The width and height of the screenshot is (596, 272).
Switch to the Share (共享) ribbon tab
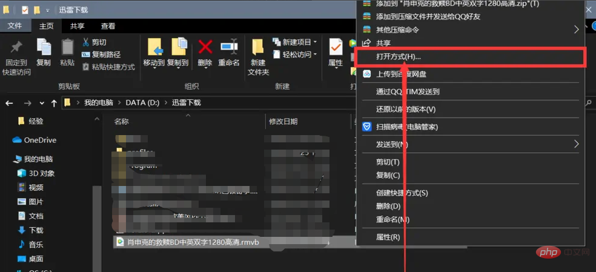tap(78, 26)
